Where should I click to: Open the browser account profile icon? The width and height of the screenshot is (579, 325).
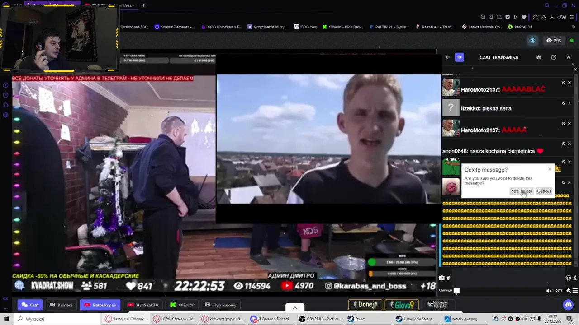pyautogui.click(x=544, y=17)
